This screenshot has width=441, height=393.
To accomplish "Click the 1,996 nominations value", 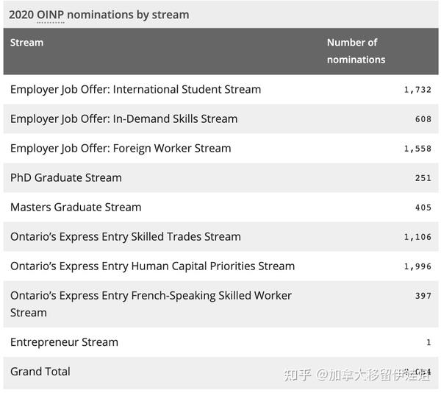I will (417, 266).
